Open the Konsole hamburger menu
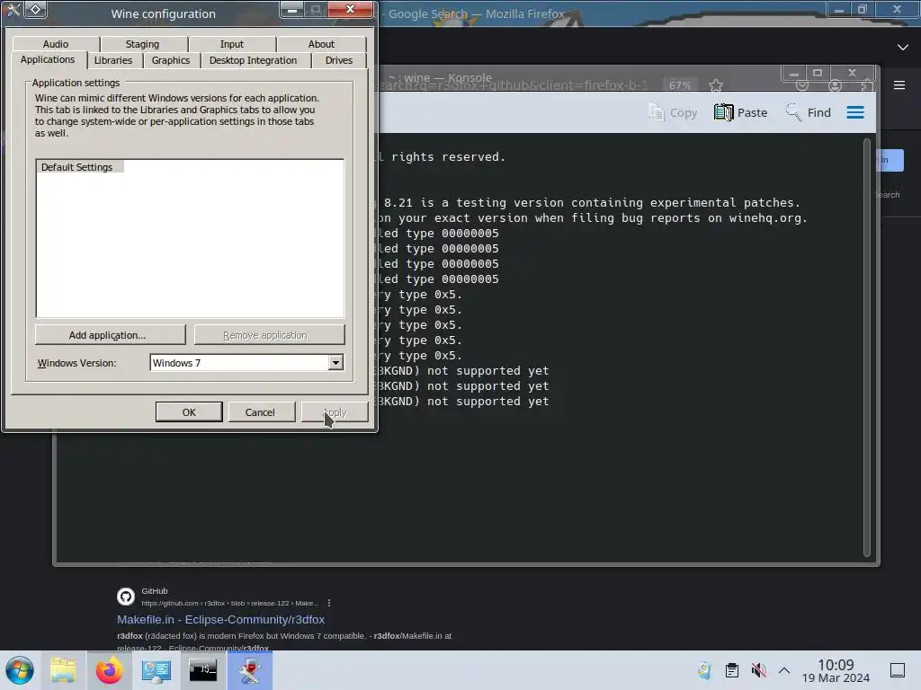921x690 pixels. [855, 112]
